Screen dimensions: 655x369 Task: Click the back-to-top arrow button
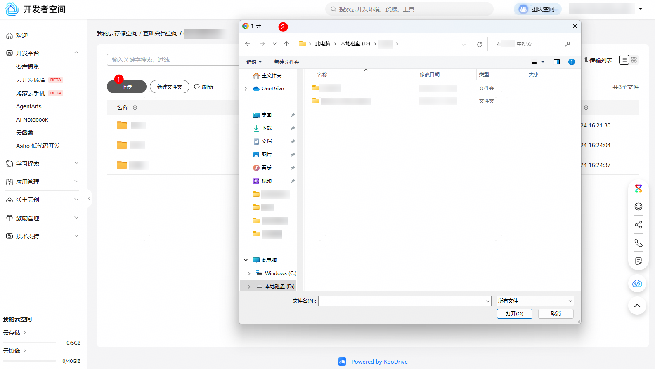(637, 306)
